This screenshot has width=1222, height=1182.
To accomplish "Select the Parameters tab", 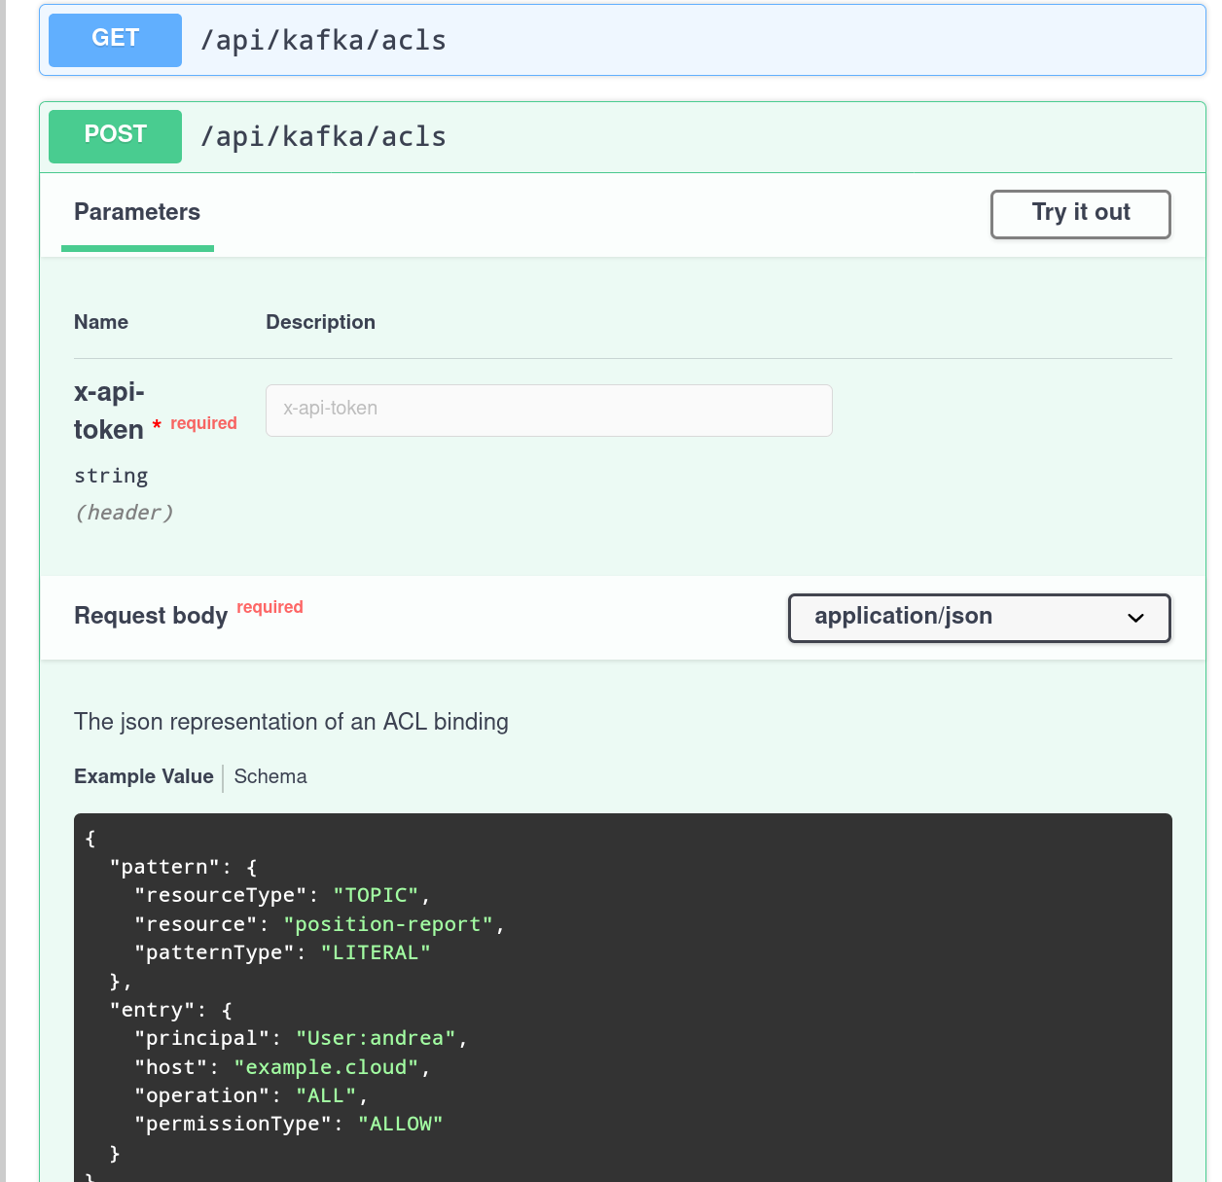I will click(137, 212).
